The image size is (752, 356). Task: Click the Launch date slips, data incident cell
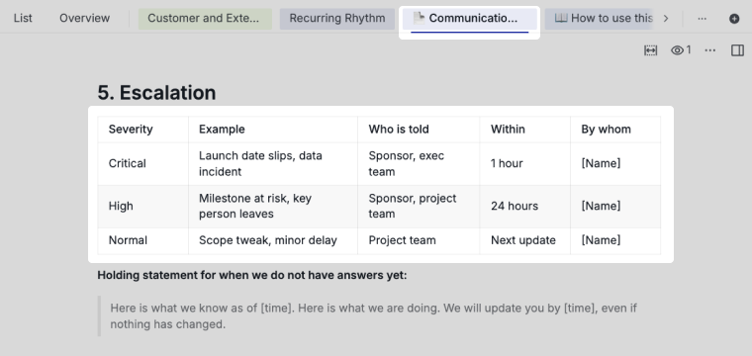click(x=273, y=164)
